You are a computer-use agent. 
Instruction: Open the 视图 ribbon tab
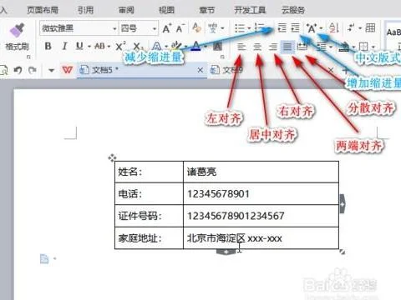pos(166,10)
